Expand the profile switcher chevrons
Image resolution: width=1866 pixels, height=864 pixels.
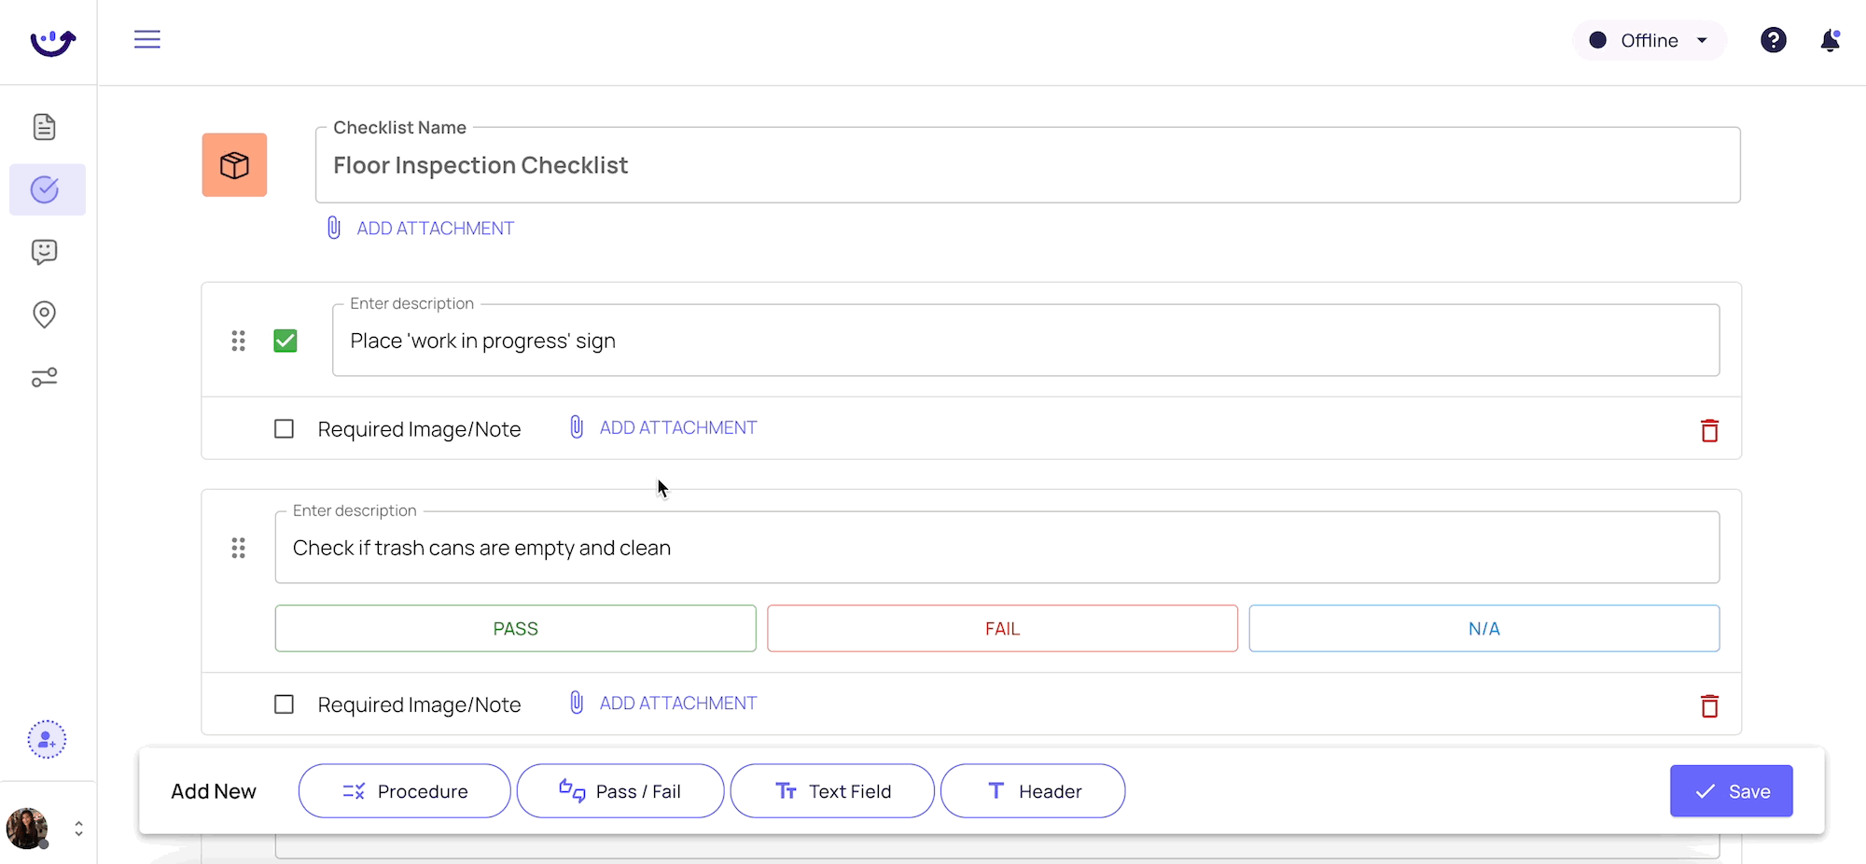pyautogui.click(x=79, y=829)
